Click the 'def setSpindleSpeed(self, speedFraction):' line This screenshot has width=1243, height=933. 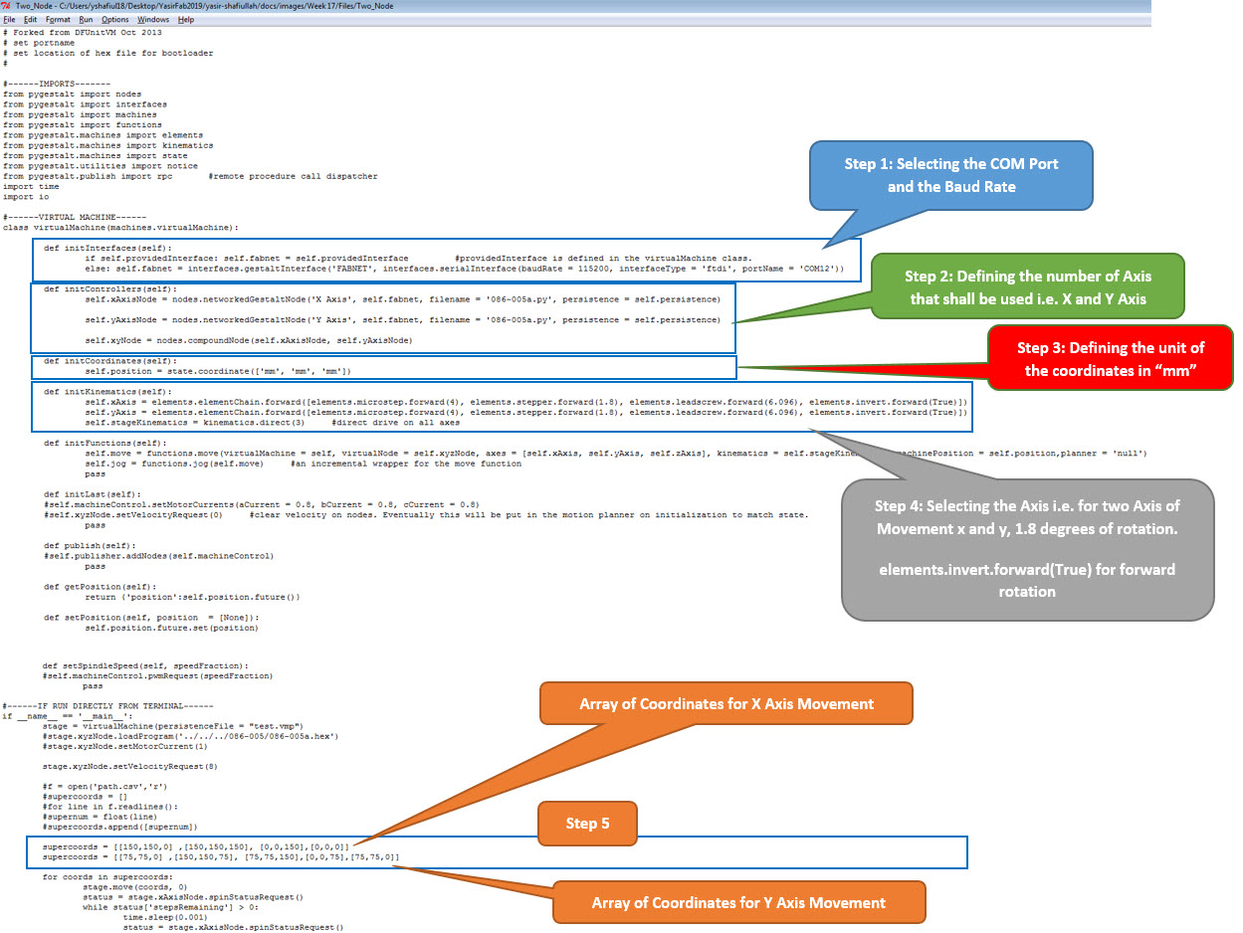pos(146,665)
